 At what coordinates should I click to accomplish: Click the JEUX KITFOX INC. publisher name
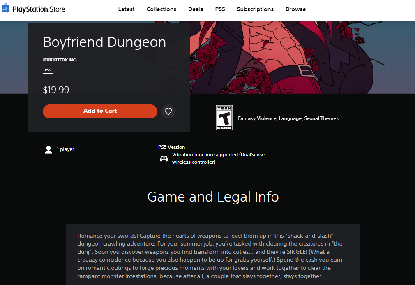tap(60, 60)
